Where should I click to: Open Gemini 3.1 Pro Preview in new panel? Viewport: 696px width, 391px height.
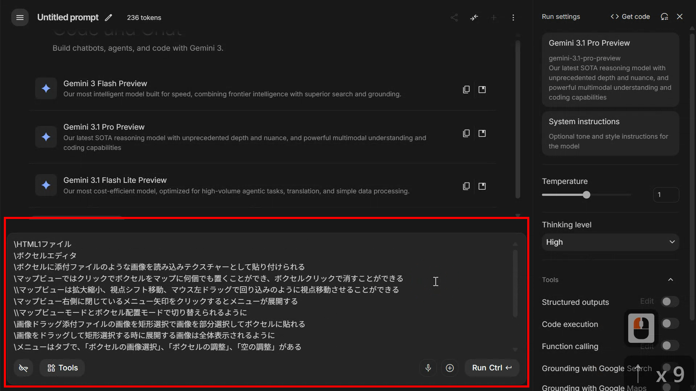(482, 133)
